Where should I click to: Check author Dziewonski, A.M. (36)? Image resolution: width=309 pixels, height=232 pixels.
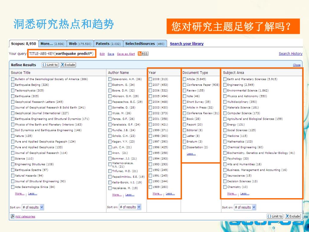[110, 79]
